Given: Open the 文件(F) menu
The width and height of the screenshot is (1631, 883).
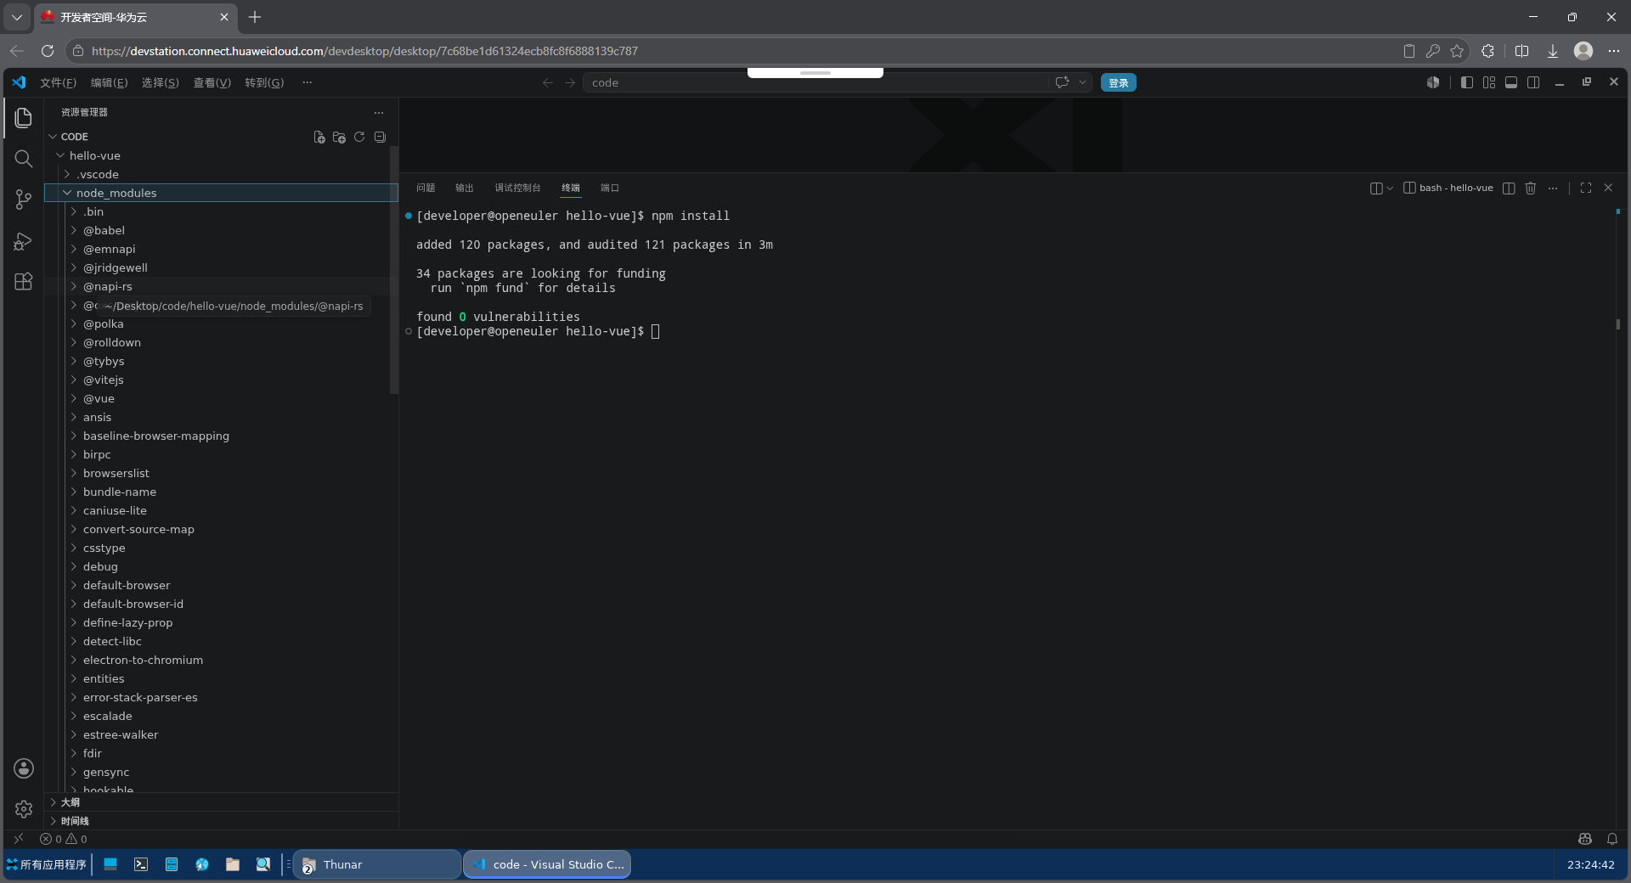Looking at the screenshot, I should click(58, 82).
